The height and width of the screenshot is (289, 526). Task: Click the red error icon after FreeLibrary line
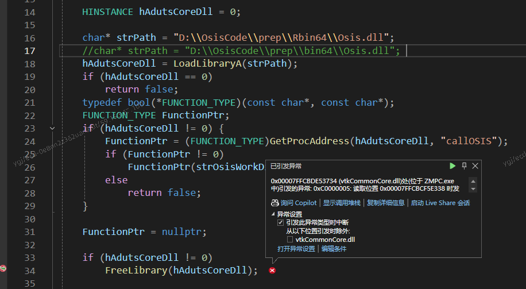click(272, 271)
